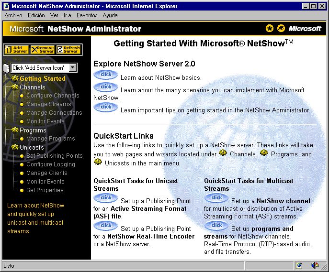Expand the Channels tree node

pos(32,87)
